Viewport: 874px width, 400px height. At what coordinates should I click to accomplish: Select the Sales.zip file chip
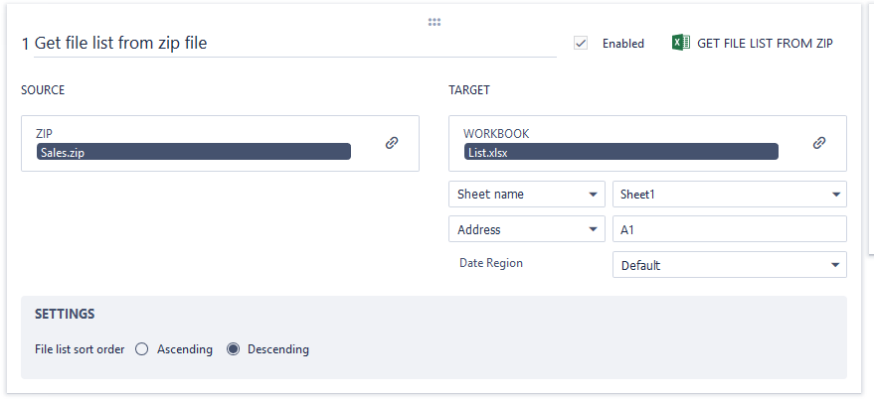194,153
